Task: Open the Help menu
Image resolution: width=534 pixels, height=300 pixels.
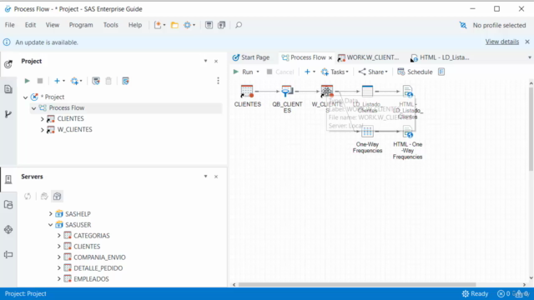Action: (x=135, y=25)
